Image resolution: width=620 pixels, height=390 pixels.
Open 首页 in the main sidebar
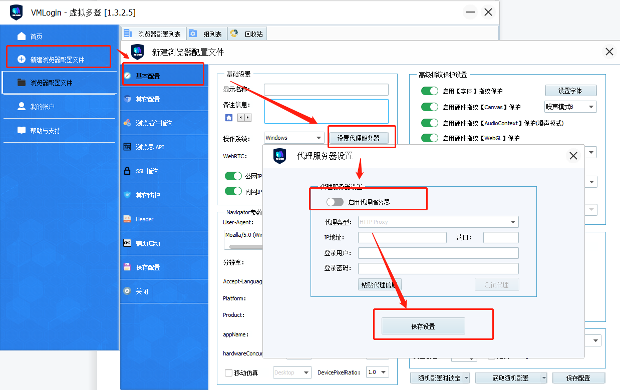[x=59, y=36]
